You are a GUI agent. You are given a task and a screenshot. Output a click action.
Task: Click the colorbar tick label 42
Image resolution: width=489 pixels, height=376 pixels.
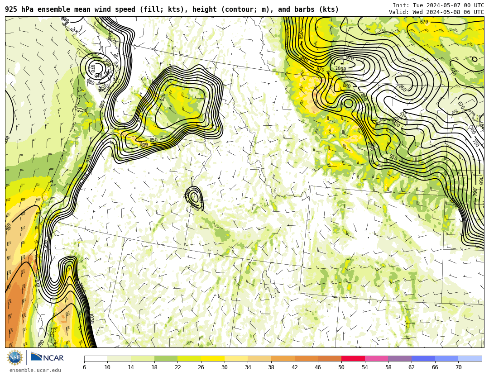[x=295, y=367]
